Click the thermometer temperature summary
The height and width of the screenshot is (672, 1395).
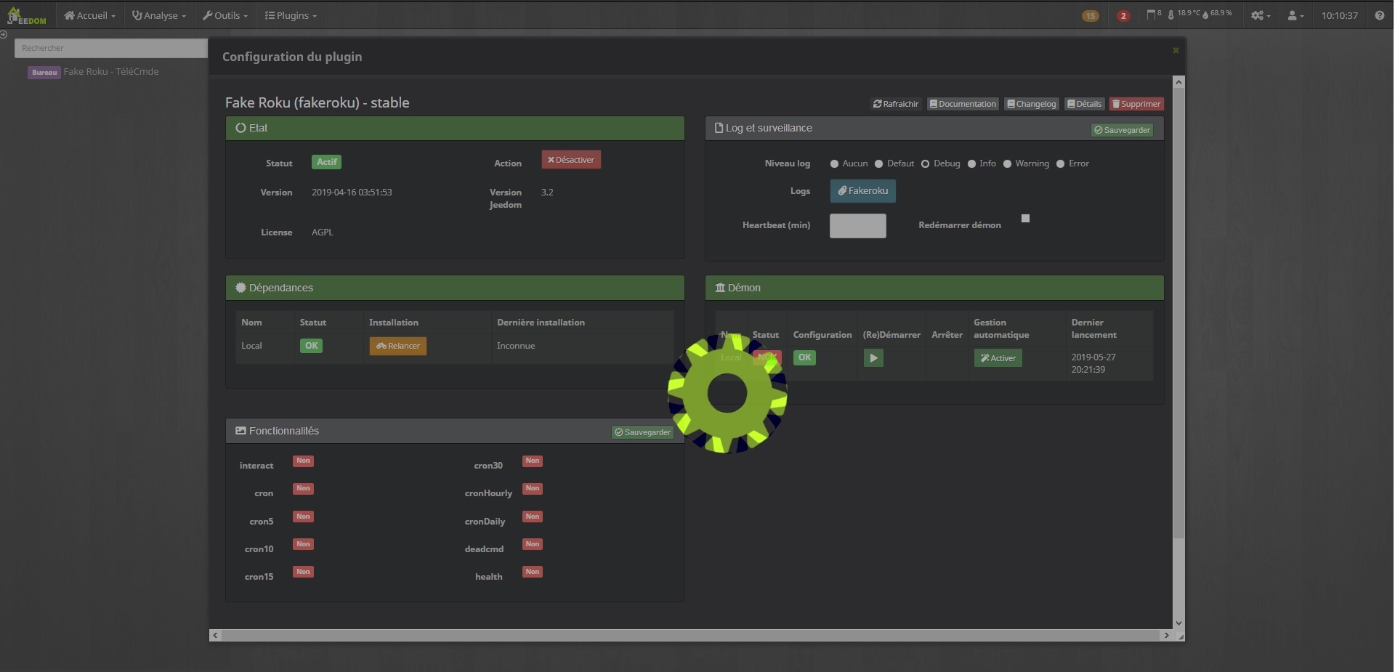1184,14
